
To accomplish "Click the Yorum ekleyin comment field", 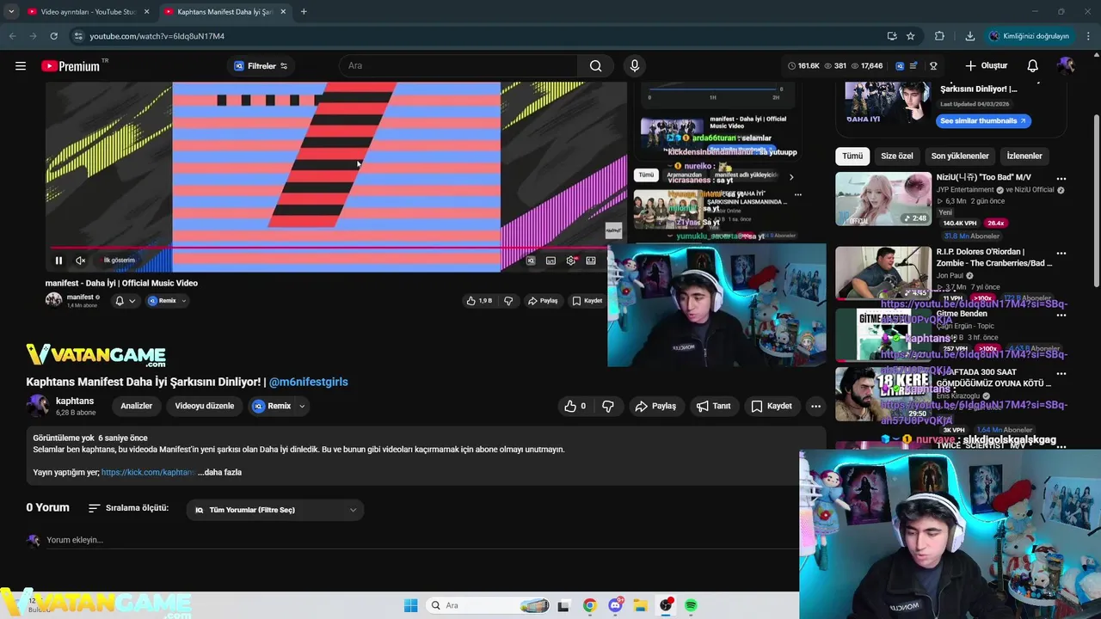I will [x=421, y=540].
